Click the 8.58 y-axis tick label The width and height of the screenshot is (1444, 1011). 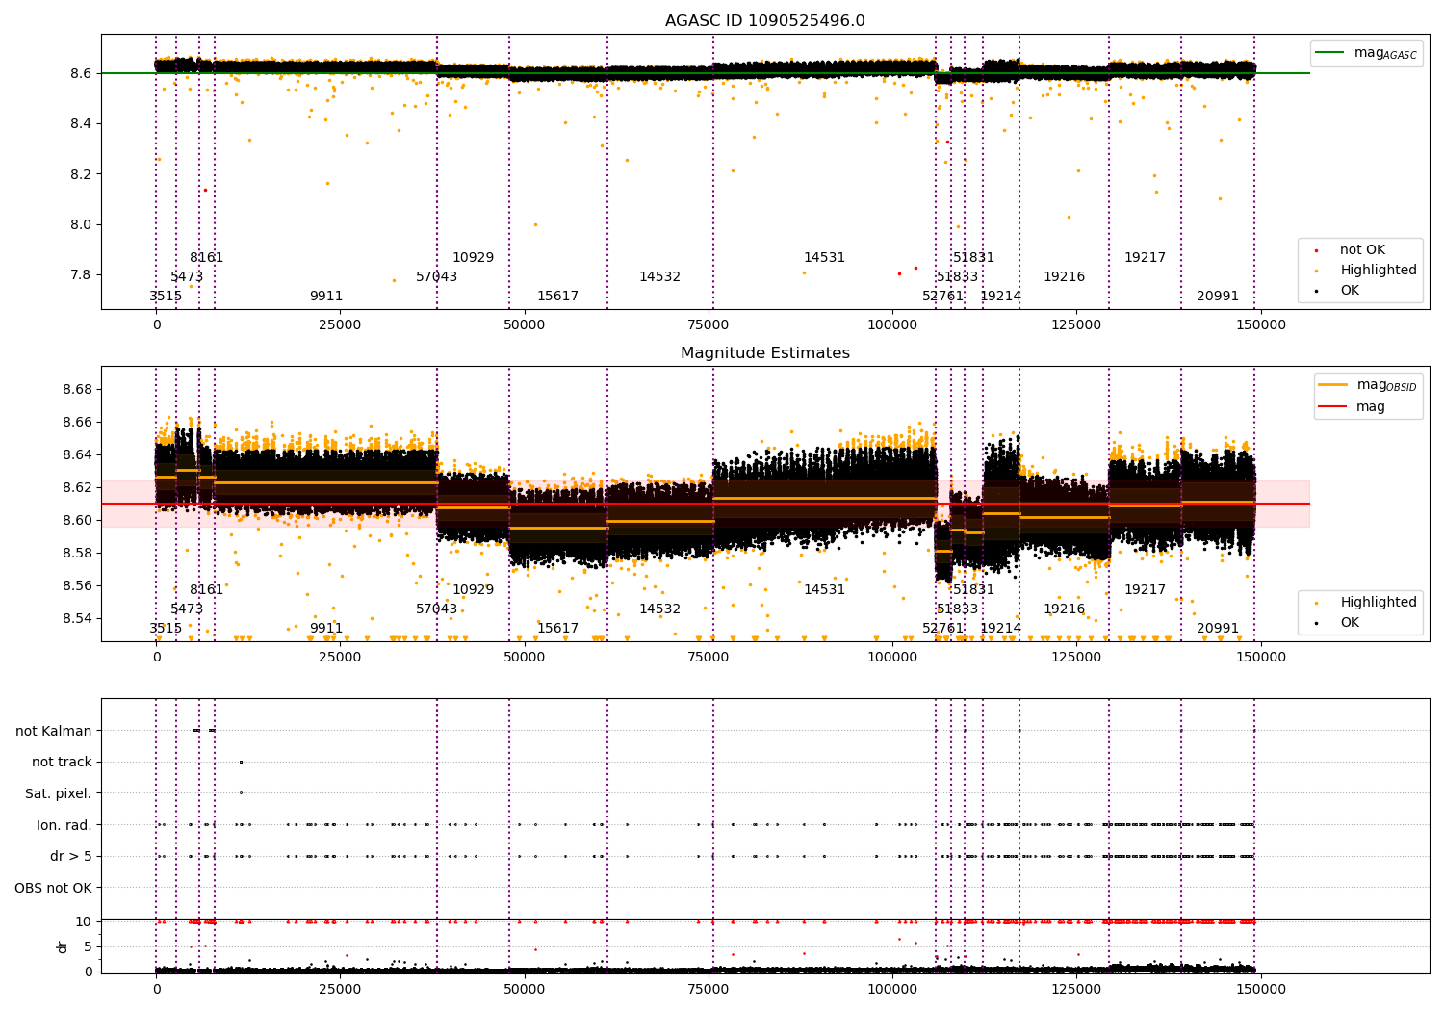[77, 554]
